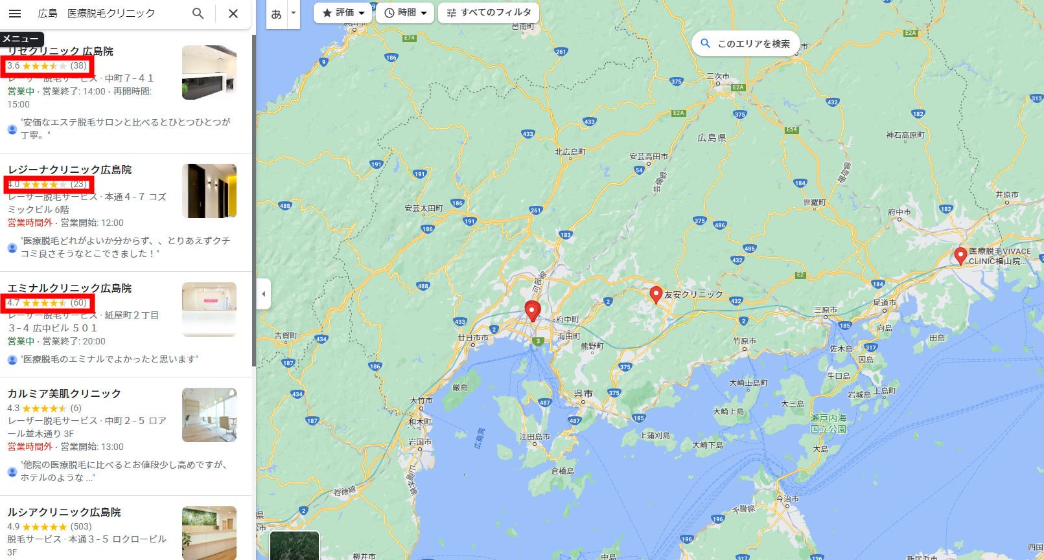Image resolution: width=1044 pixels, height=560 pixels.
Task: Switch map layer via satellite thumbnail
Action: click(x=294, y=545)
